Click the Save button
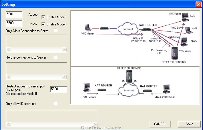 point(189,124)
